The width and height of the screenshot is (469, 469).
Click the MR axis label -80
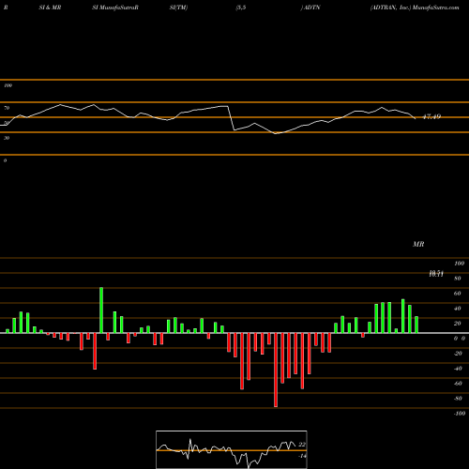(x=458, y=399)
